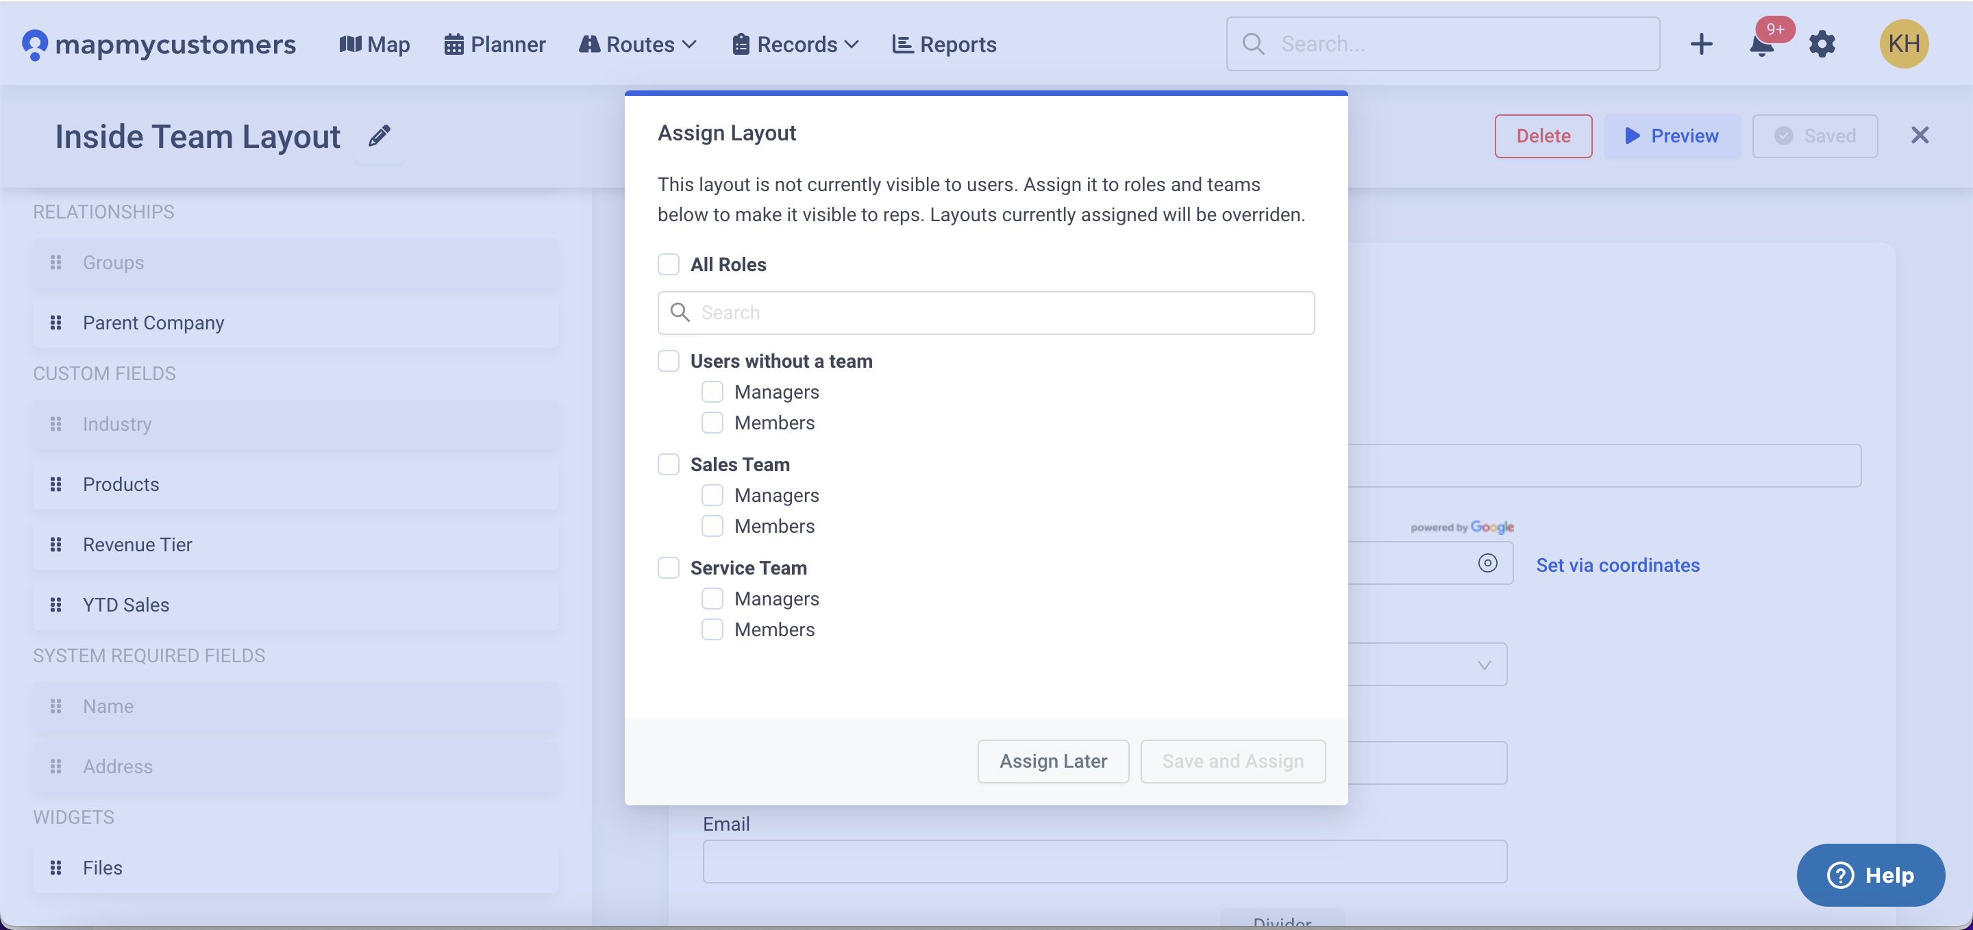This screenshot has height=930, width=1973.
Task: Click drag handle for Parent Company
Action: [x=55, y=323]
